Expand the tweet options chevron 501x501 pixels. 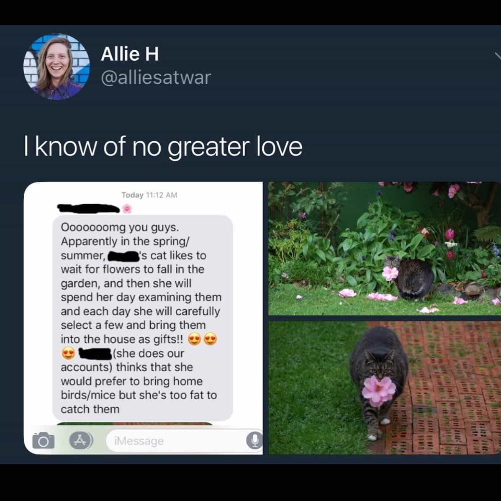click(498, 56)
